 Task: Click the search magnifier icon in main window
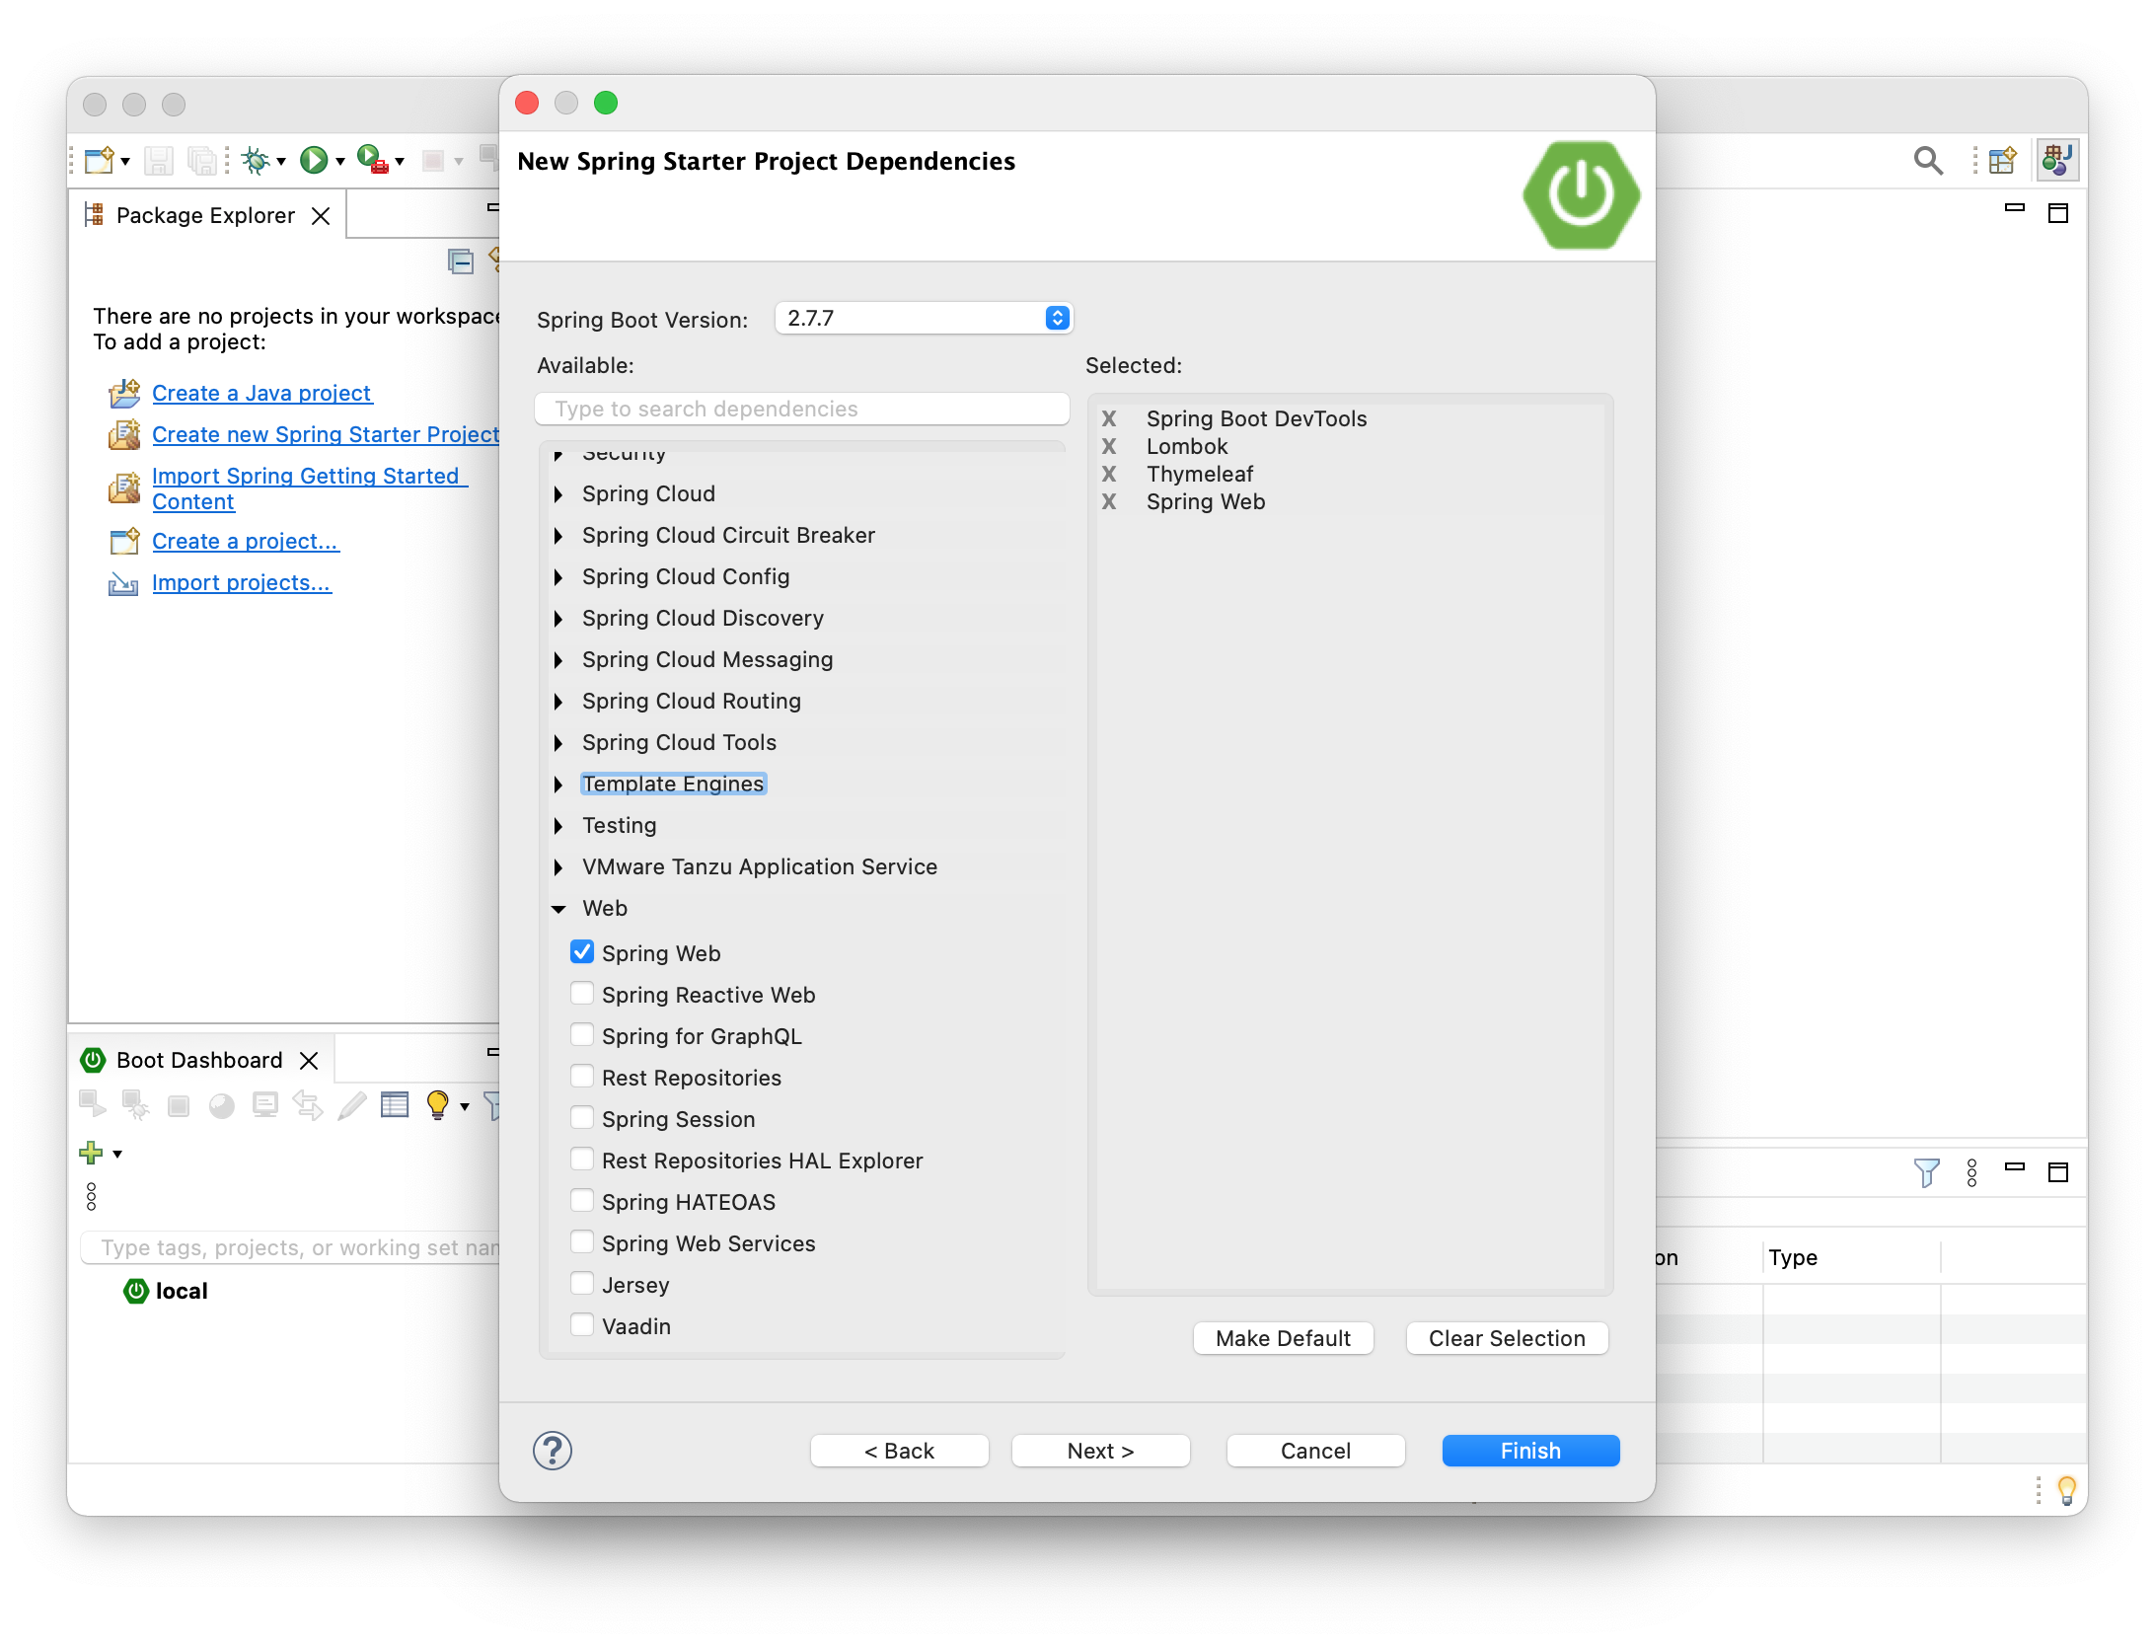point(1927,160)
